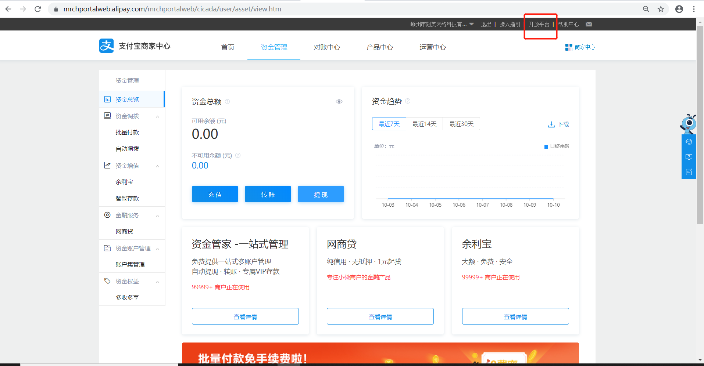Switch to the 对账中心 tab
The width and height of the screenshot is (704, 366).
(326, 47)
